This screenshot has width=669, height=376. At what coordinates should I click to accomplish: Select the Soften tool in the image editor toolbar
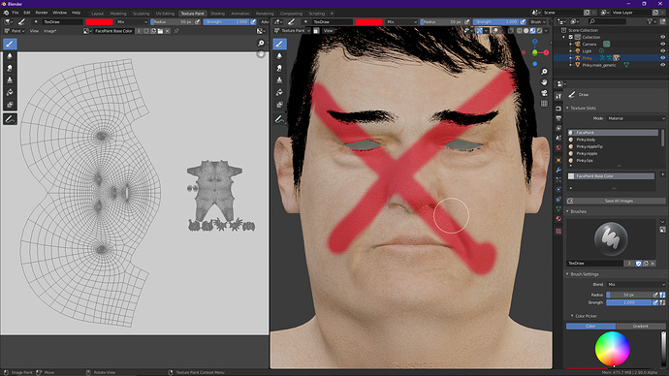[x=10, y=56]
